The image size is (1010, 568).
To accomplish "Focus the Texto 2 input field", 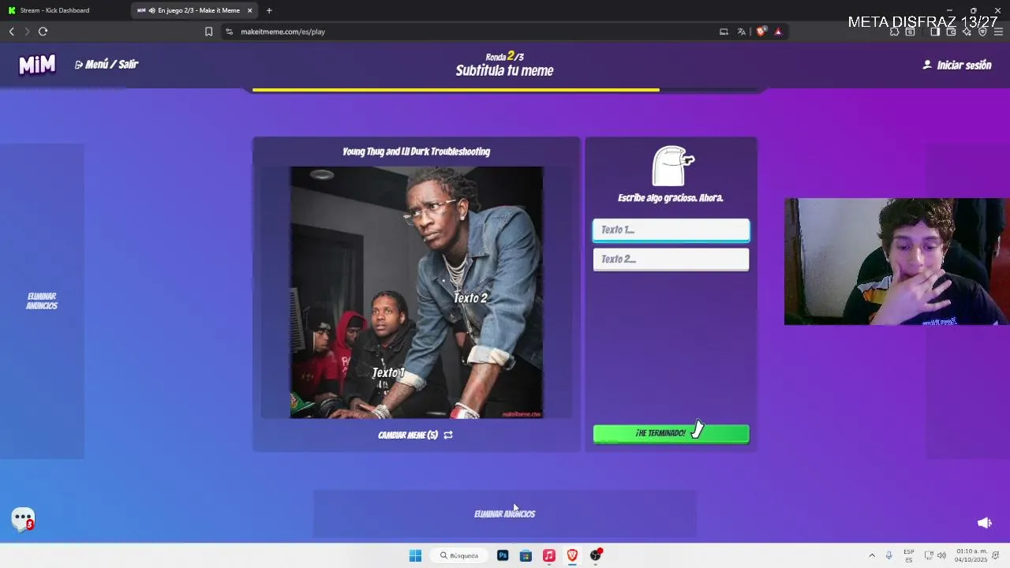I will 671,259.
